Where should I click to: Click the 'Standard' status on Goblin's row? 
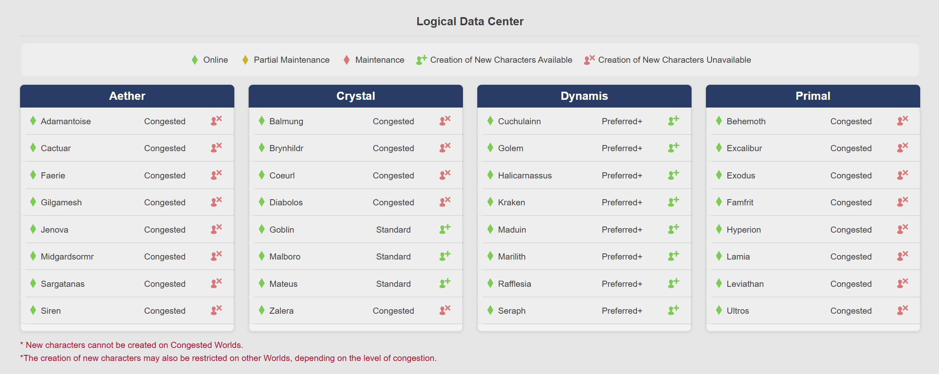393,230
